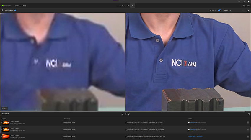Open settings gear in top bar
The image size is (251, 140).
click(x=244, y=6)
